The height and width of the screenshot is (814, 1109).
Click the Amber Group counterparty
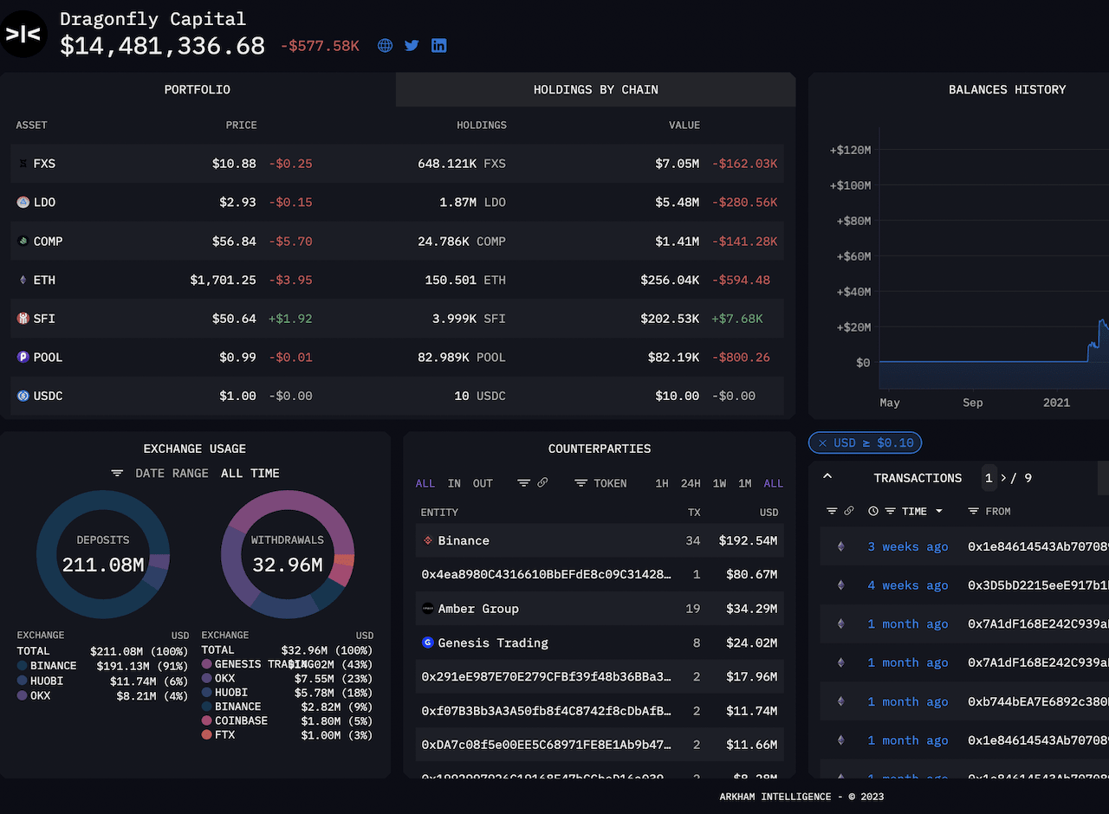tap(478, 609)
